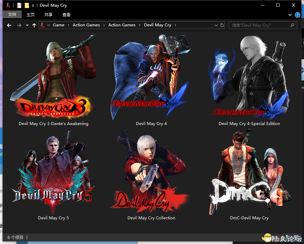Open the Customize Quick Access Toolbar dropdown
304x244 pixels.
point(33,6)
